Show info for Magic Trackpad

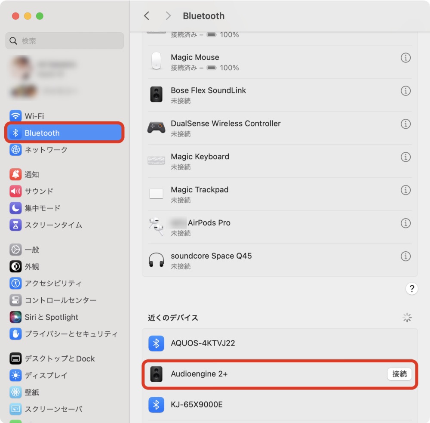pos(405,190)
